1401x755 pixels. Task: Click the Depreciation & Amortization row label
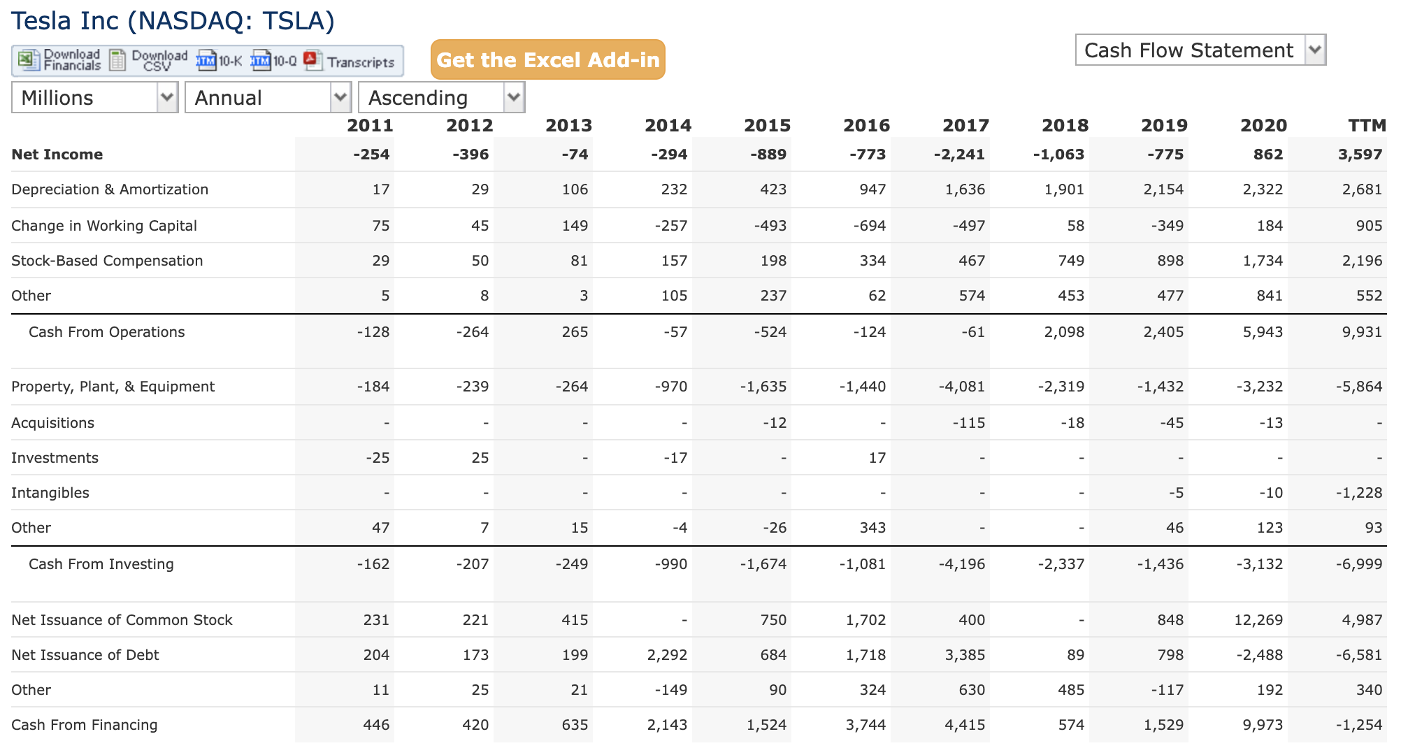110,189
